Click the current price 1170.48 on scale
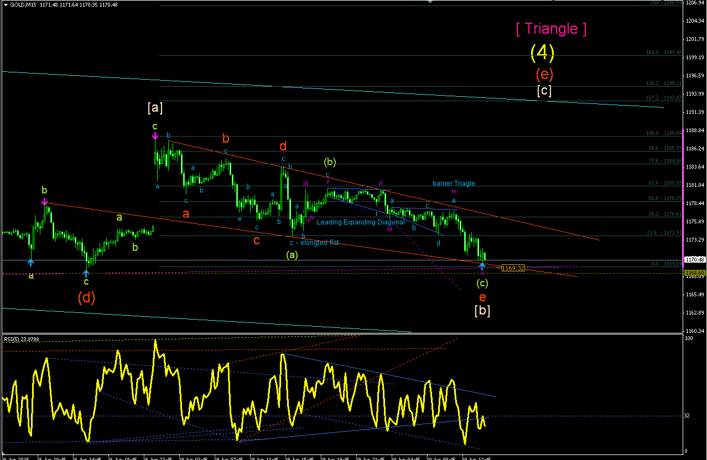 coord(695,259)
